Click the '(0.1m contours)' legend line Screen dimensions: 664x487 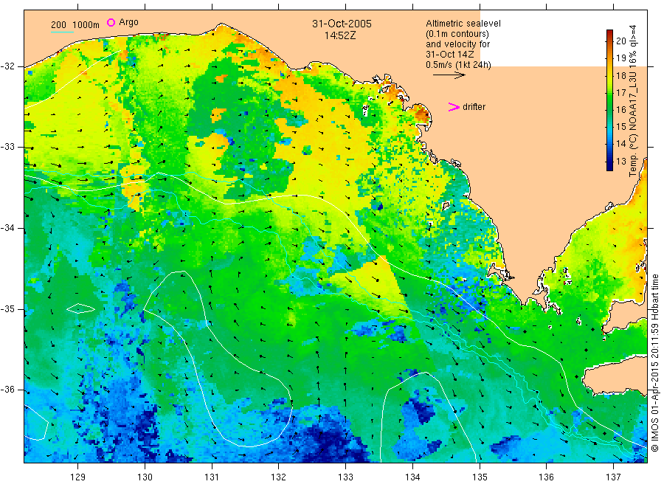pyautogui.click(x=457, y=34)
